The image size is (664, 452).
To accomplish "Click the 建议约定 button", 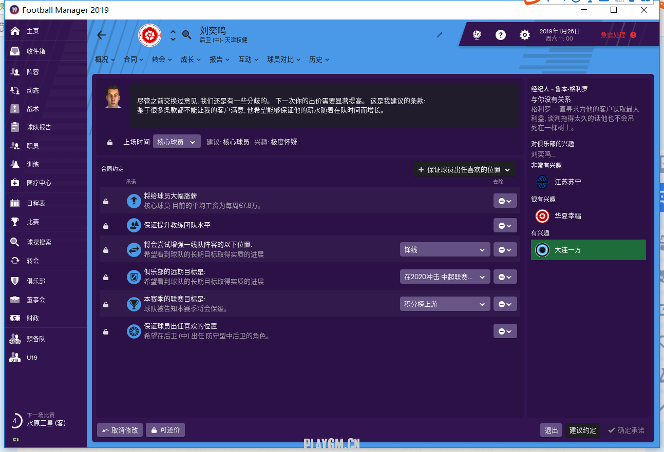I will pos(583,430).
